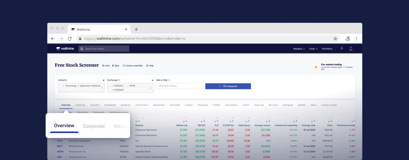The image size is (409, 160).
Task: Remove the P/E column with red X
Action: pos(218,118)
